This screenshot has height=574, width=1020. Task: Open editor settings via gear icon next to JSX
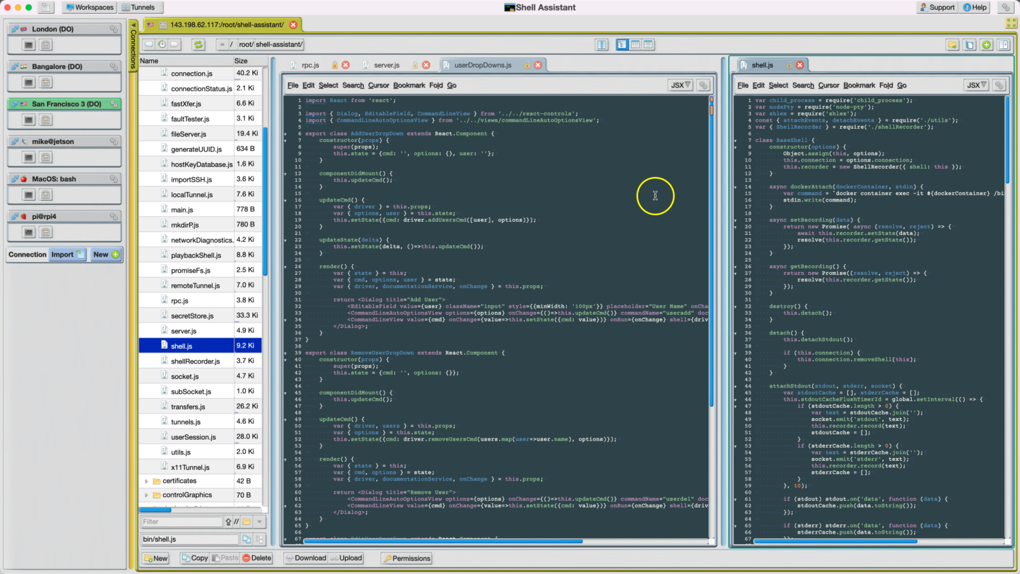point(703,85)
